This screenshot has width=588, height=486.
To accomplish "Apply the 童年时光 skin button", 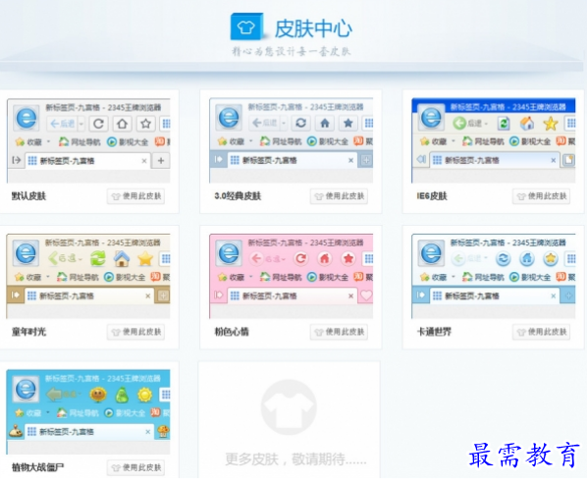I will [135, 332].
